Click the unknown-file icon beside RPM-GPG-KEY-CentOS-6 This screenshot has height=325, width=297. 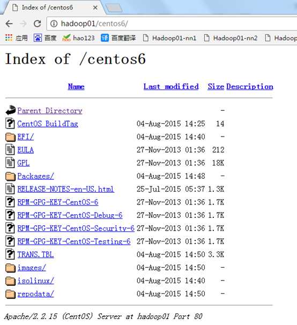tap(10, 202)
